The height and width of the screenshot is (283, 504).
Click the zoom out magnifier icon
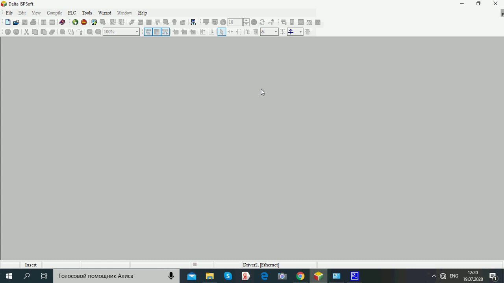[98, 32]
